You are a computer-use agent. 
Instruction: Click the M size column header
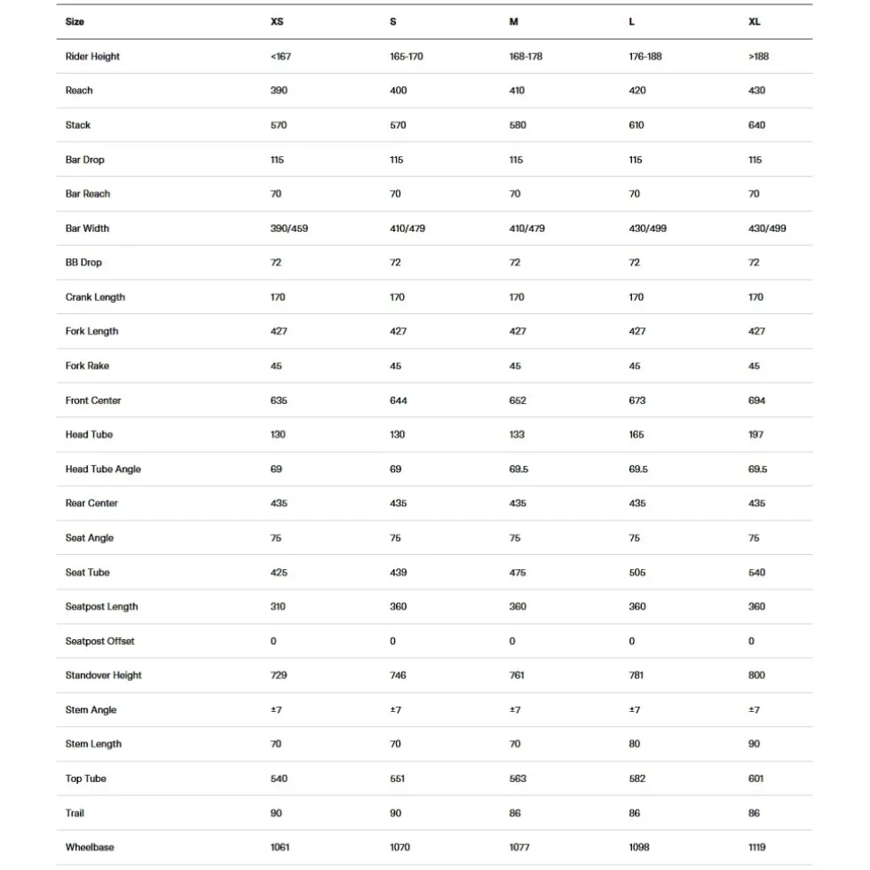click(514, 21)
